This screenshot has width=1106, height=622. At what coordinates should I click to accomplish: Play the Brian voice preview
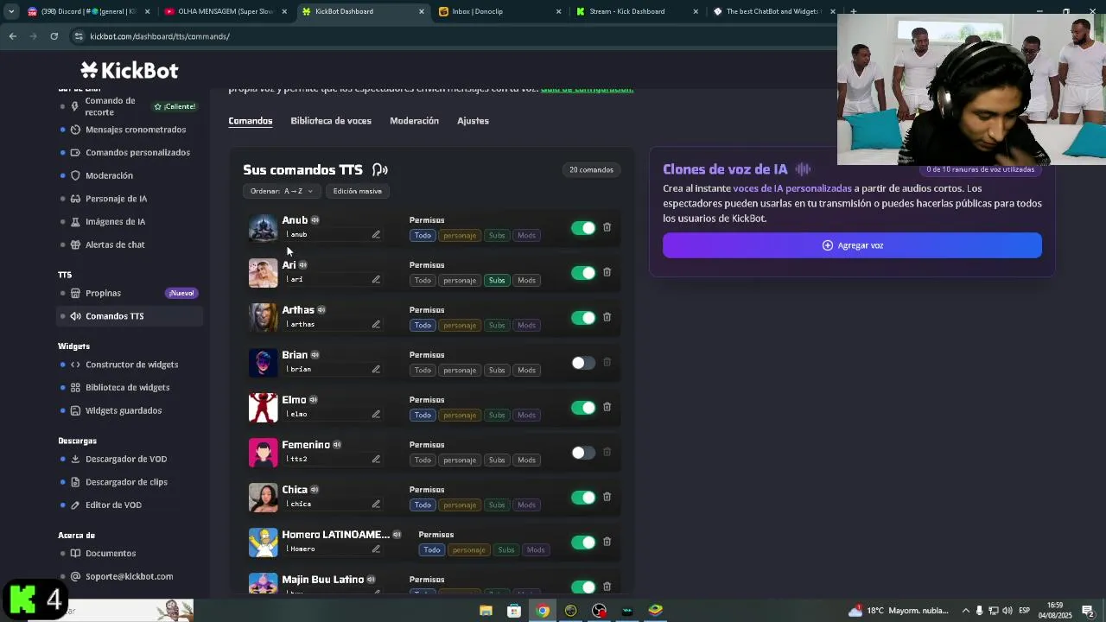315,355
